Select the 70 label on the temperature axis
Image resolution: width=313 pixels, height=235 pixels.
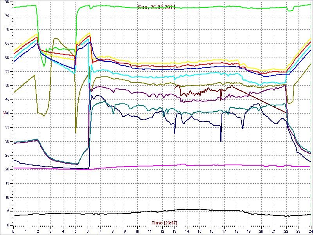(x=7, y=30)
